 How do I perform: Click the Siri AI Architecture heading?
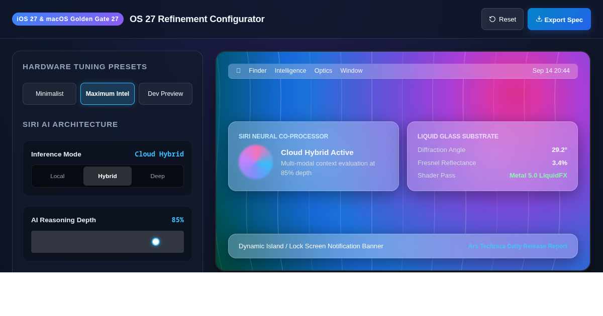pos(70,124)
